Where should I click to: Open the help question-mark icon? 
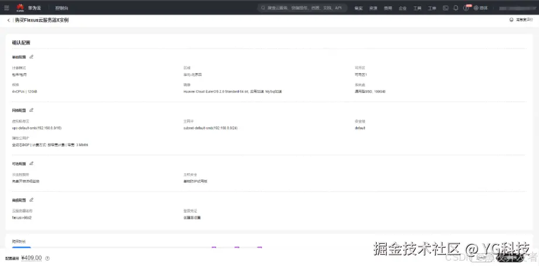click(x=466, y=8)
